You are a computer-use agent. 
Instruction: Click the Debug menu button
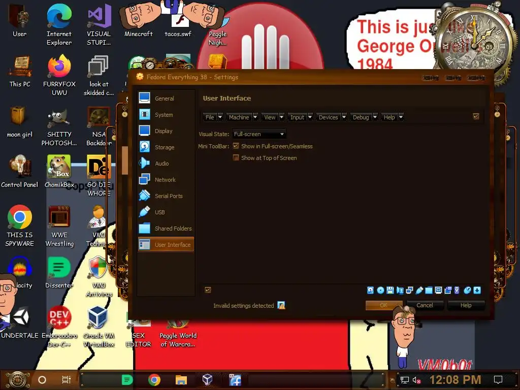click(361, 117)
